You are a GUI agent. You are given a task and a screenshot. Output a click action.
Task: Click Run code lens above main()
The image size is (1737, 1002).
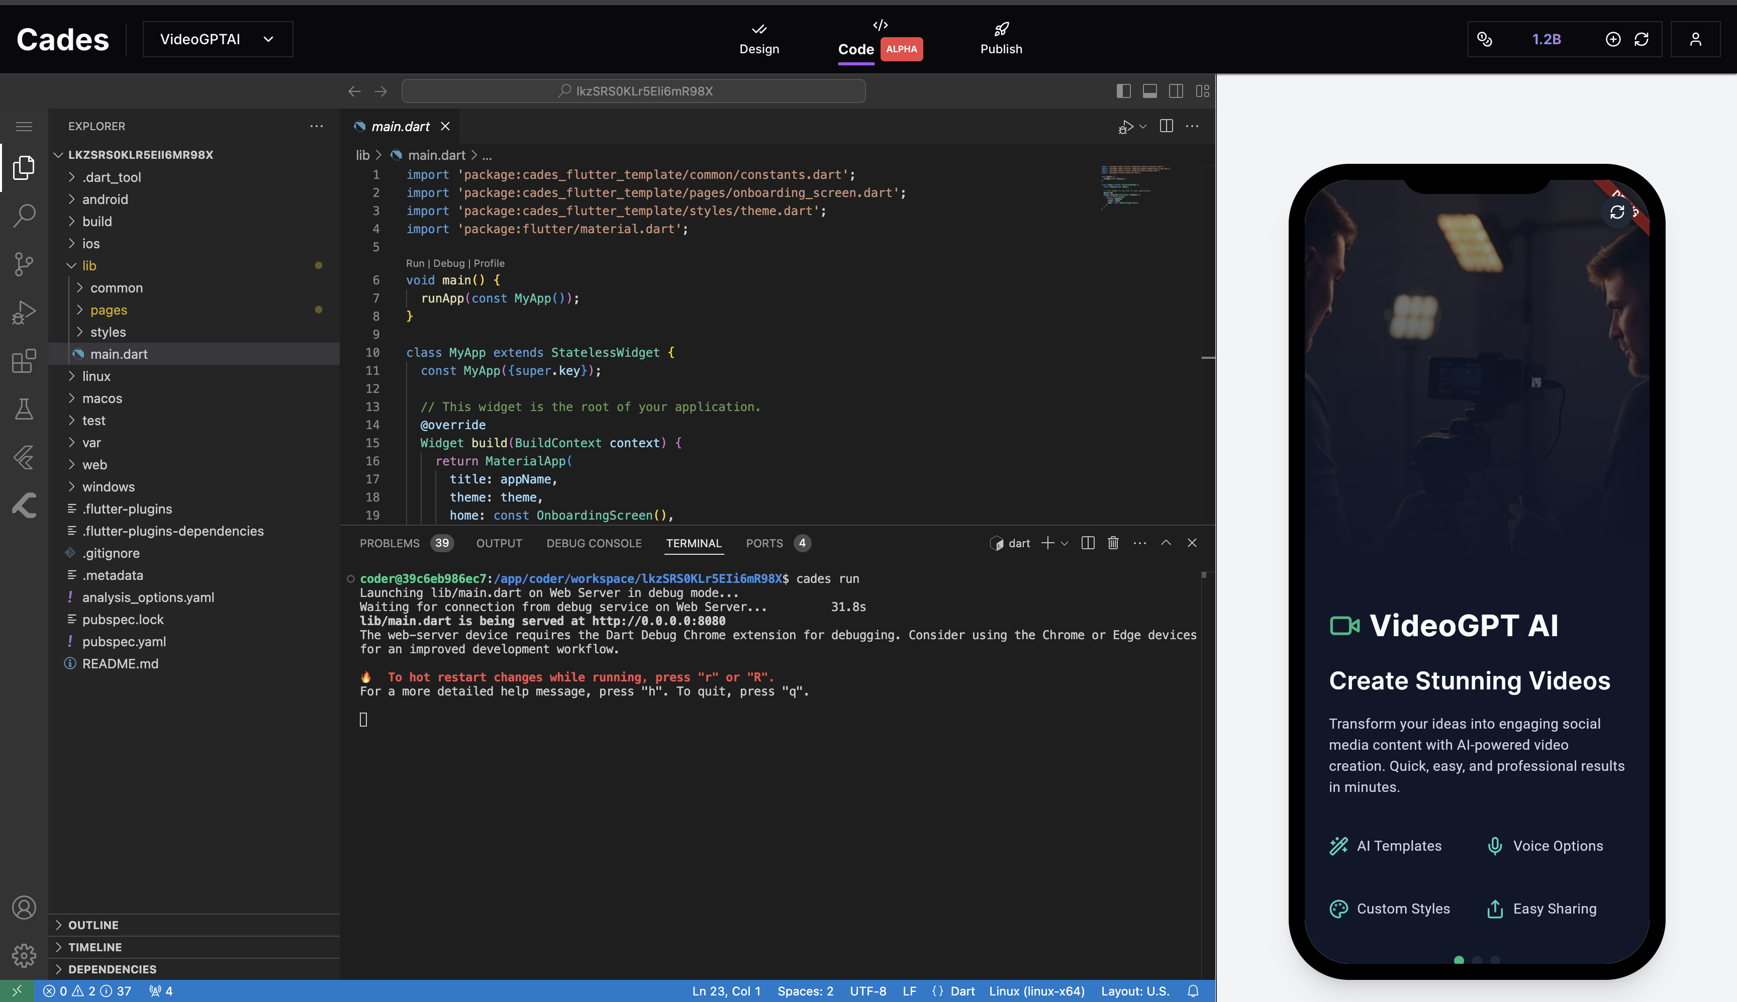415,263
